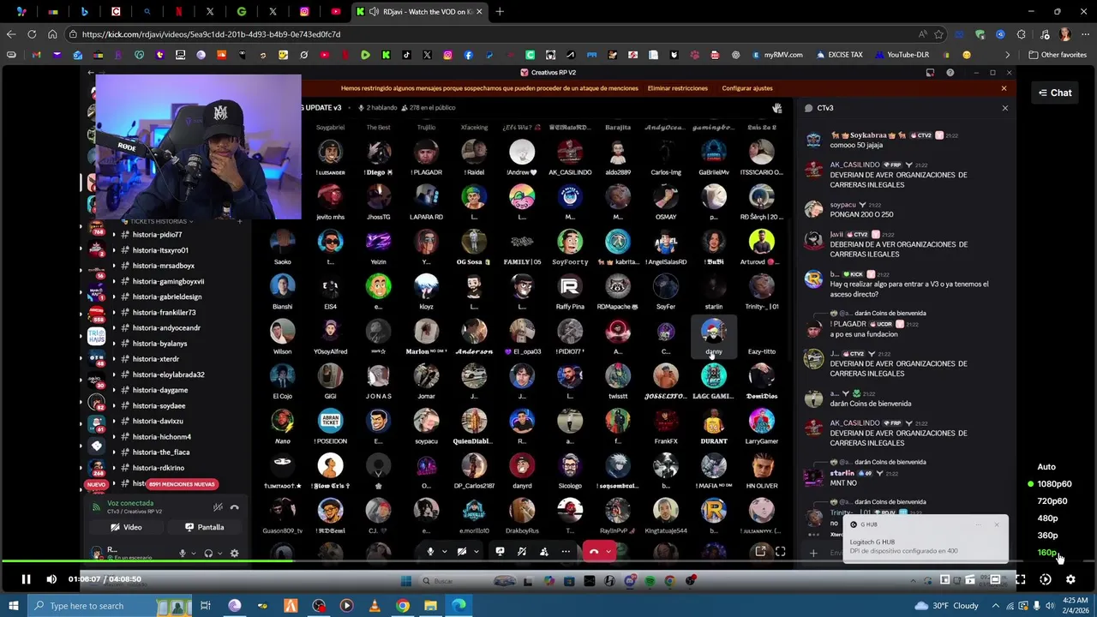
Task: Click Eliminar restricciones in Discord banner
Action: 677,88
